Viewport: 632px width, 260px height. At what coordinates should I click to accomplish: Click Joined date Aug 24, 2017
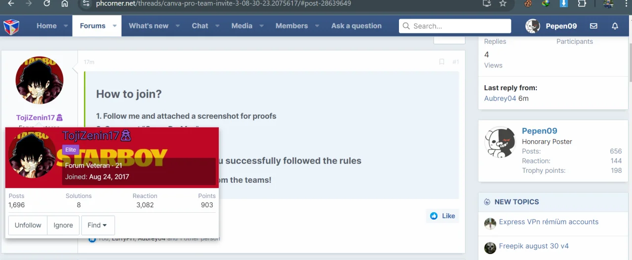coord(109,177)
